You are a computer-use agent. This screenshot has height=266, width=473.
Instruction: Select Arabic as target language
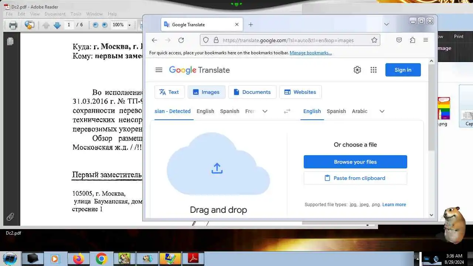coord(360,111)
